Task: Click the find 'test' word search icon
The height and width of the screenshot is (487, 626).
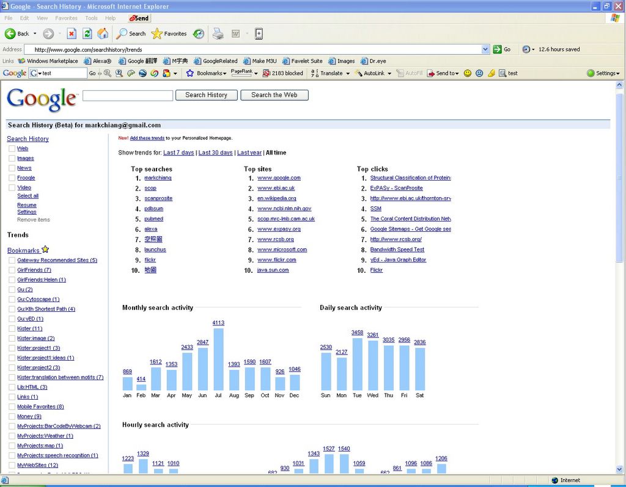Action: point(503,73)
